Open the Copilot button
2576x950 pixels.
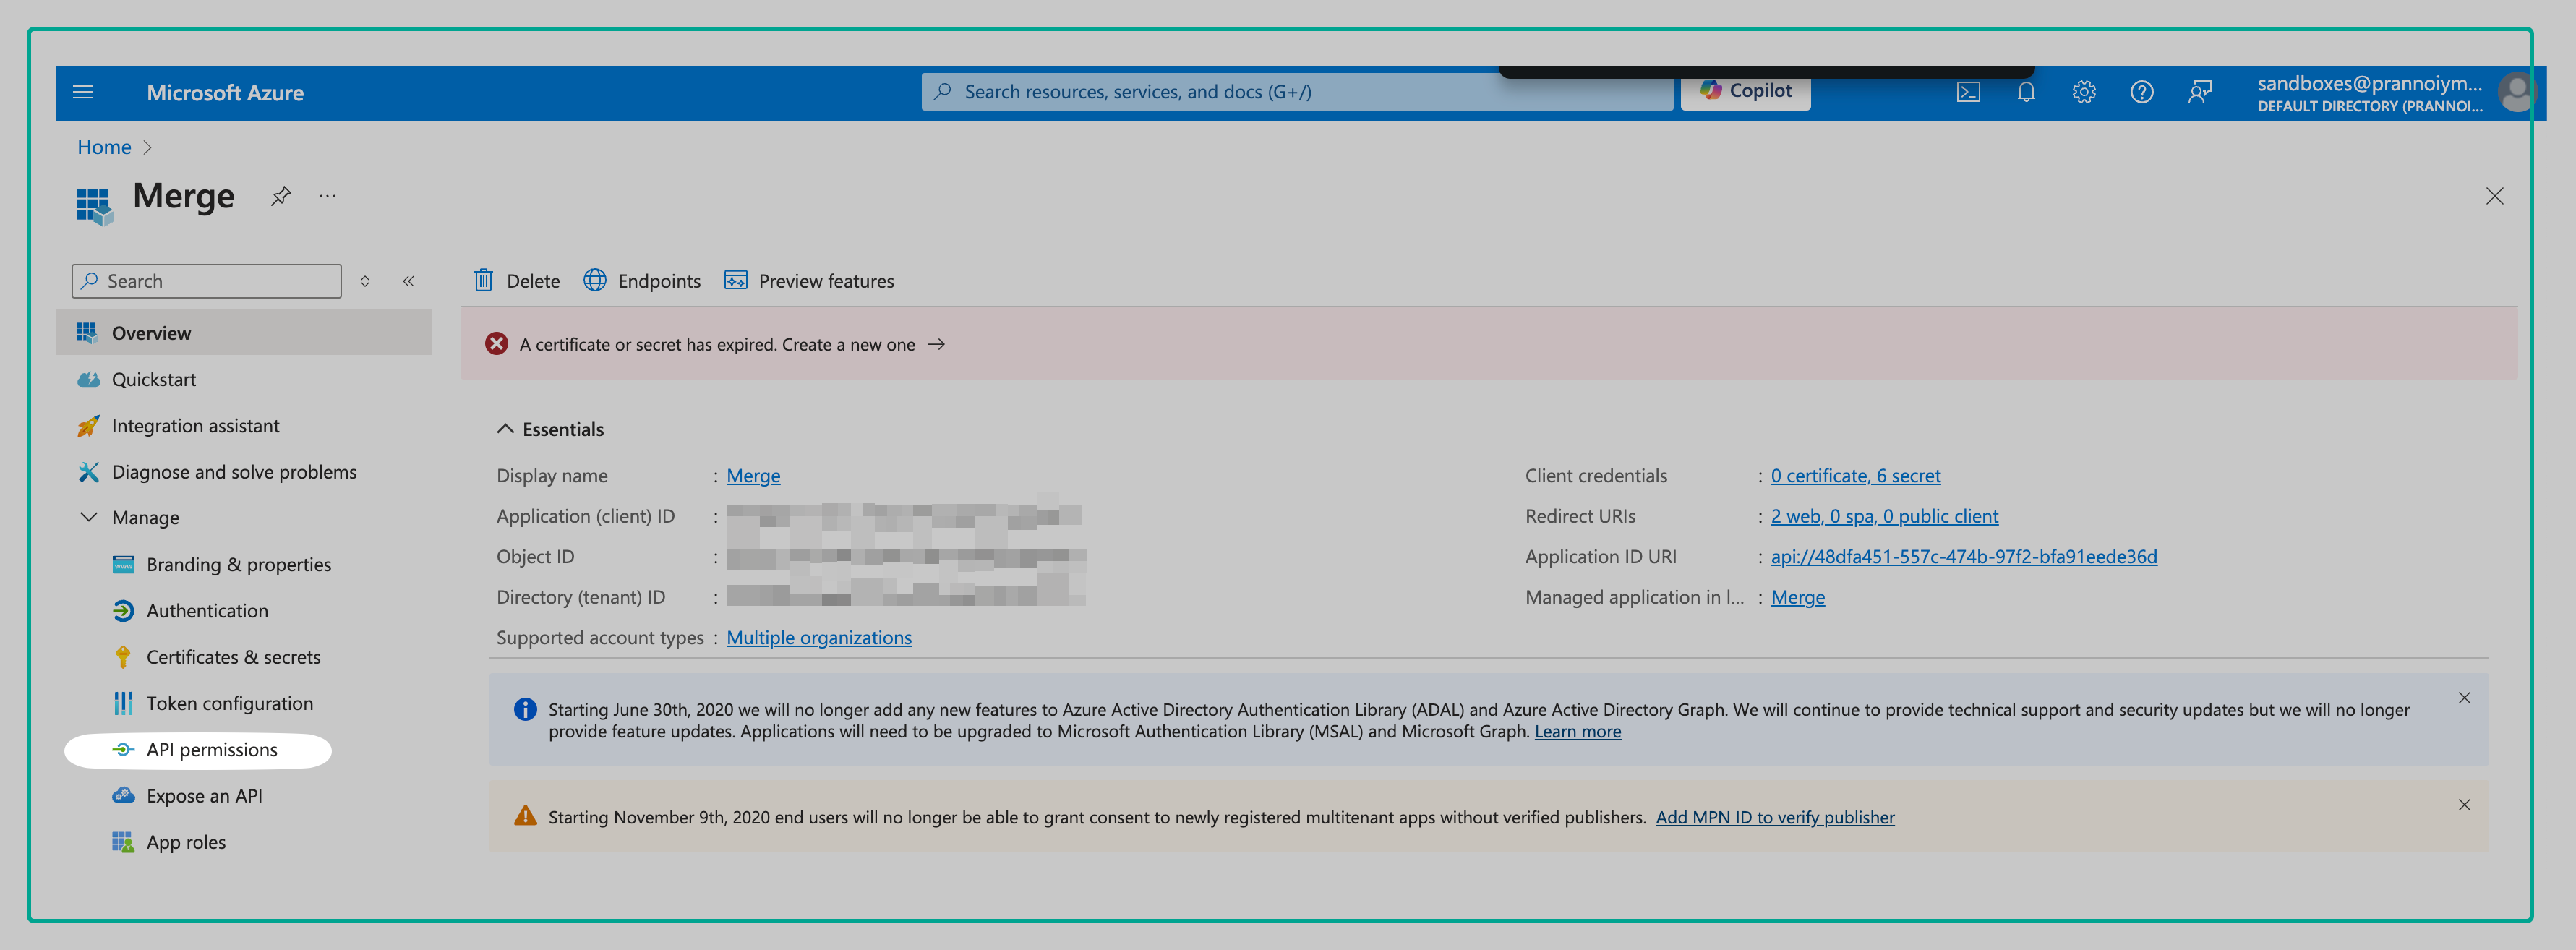pyautogui.click(x=1745, y=91)
